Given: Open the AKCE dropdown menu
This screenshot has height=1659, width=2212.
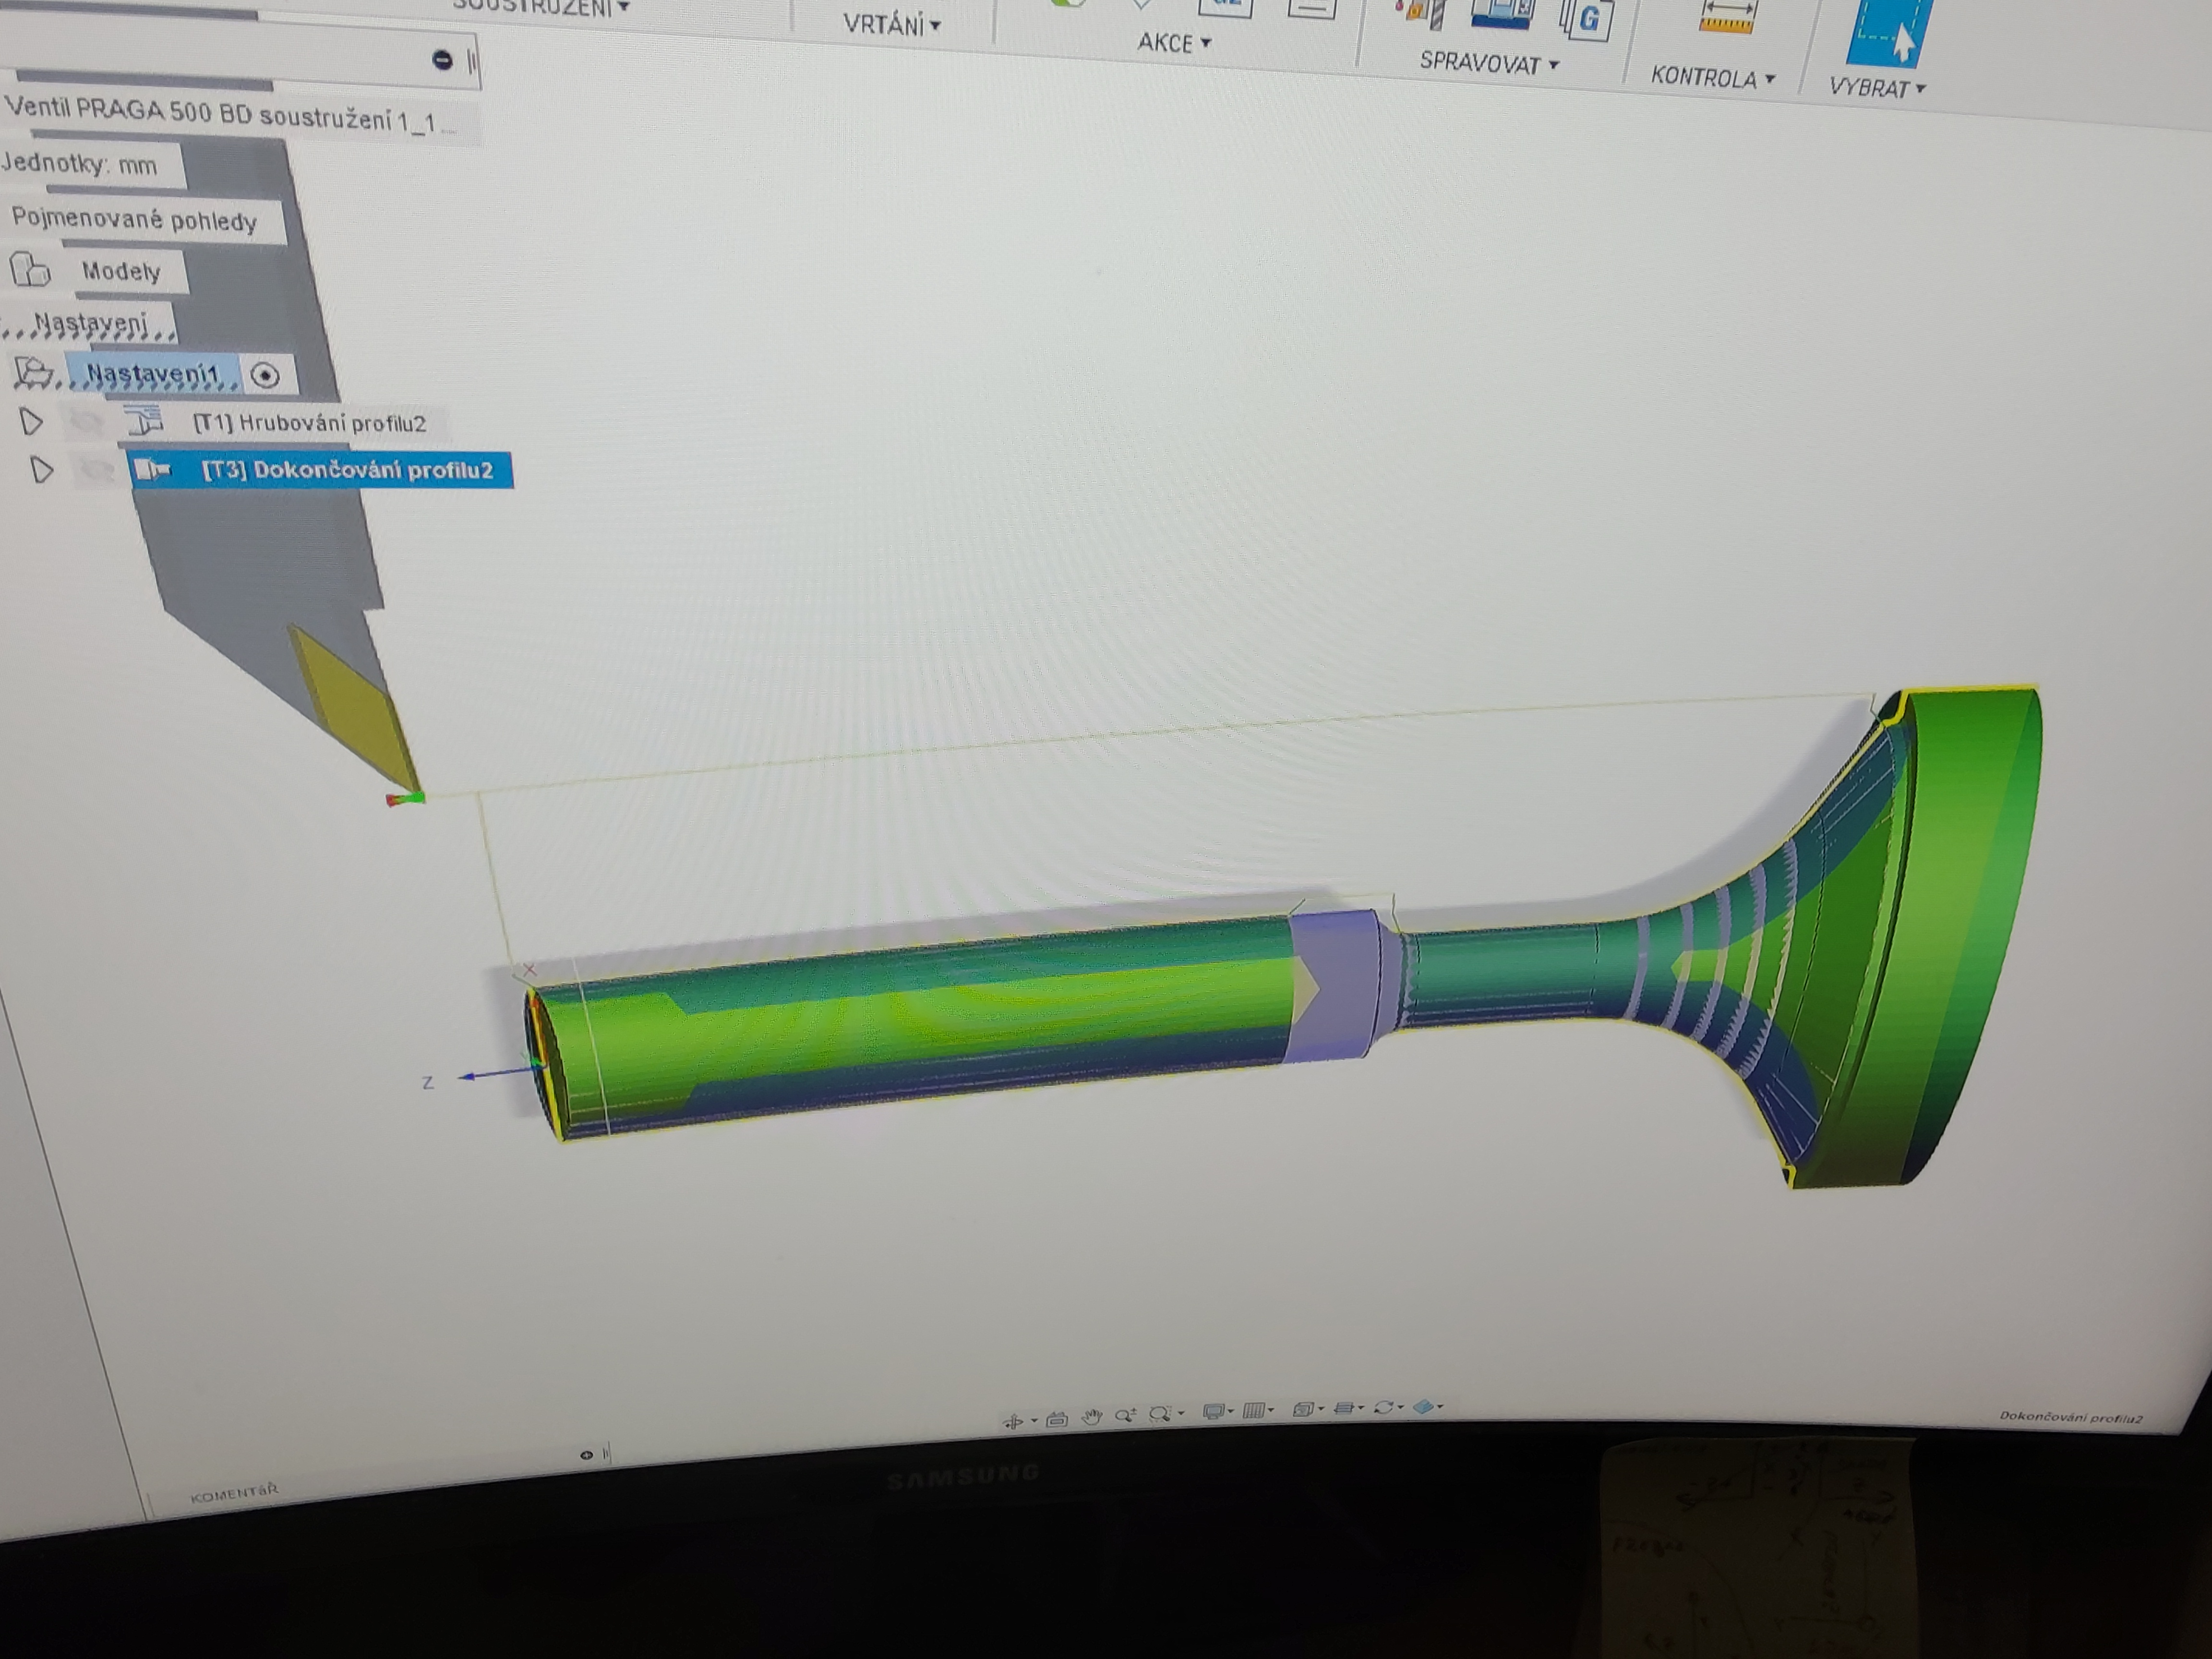Looking at the screenshot, I should coord(1174,43).
